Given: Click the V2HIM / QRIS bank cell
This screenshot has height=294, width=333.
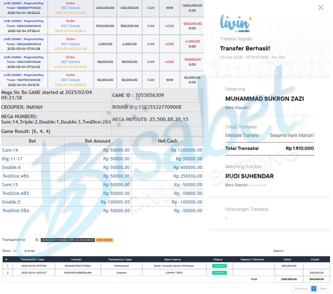Looking at the screenshot, I should (174, 272).
